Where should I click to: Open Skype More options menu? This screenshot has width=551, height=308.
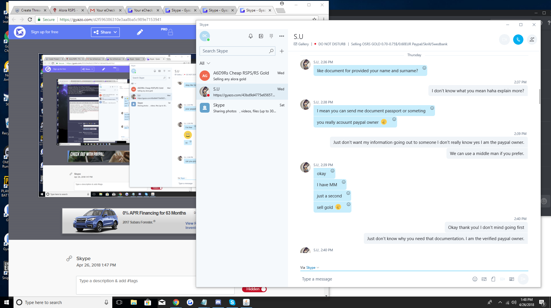pyautogui.click(x=282, y=36)
